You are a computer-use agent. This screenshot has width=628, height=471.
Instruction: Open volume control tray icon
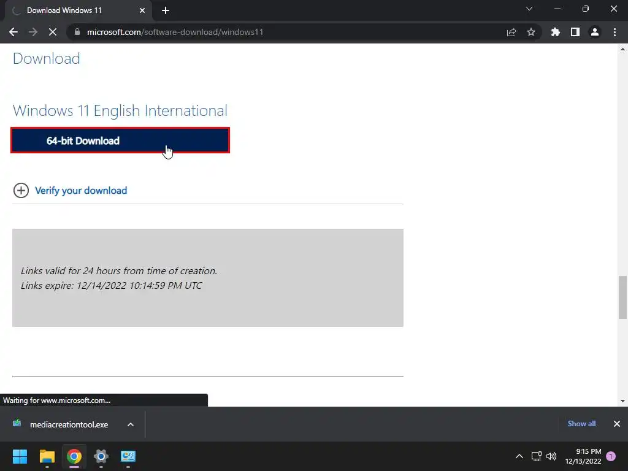pyautogui.click(x=551, y=456)
